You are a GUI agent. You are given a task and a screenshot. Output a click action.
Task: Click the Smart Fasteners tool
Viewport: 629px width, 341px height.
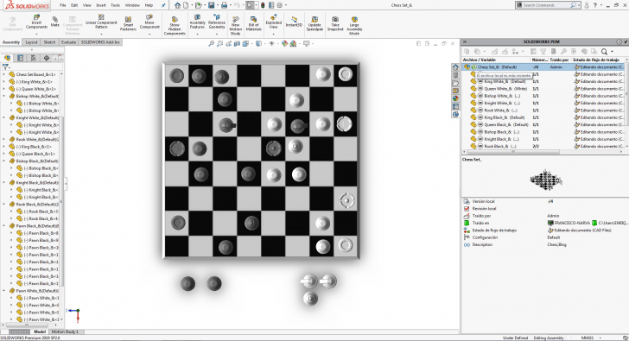[128, 23]
